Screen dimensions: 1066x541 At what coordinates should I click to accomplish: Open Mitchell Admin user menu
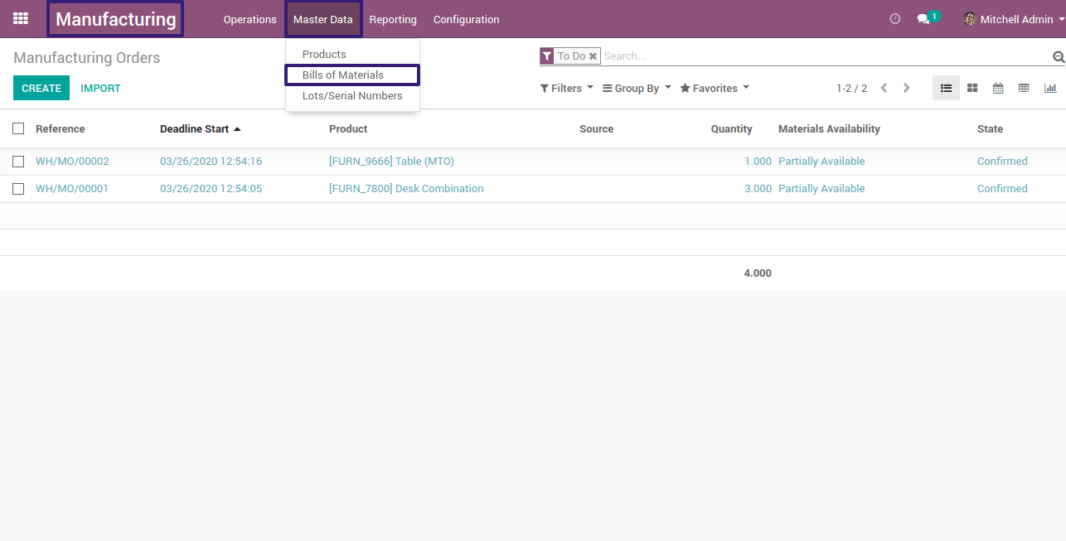[x=1014, y=19]
